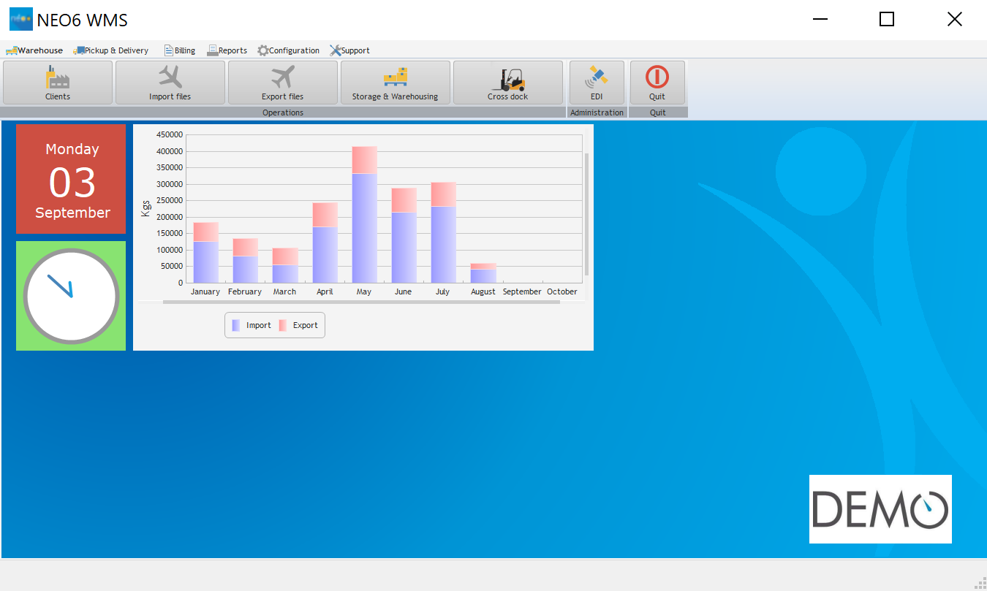Click the 'October' axis label
This screenshot has width=987, height=591.
point(562,291)
